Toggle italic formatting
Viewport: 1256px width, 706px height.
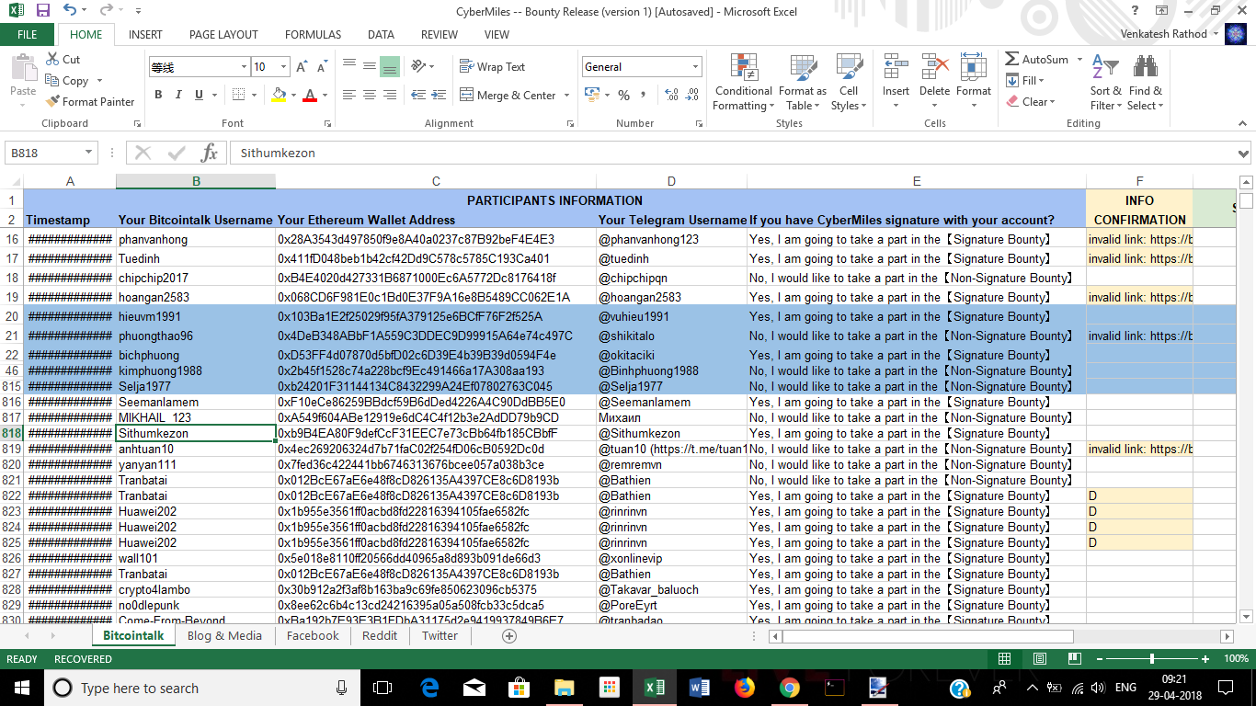point(178,95)
